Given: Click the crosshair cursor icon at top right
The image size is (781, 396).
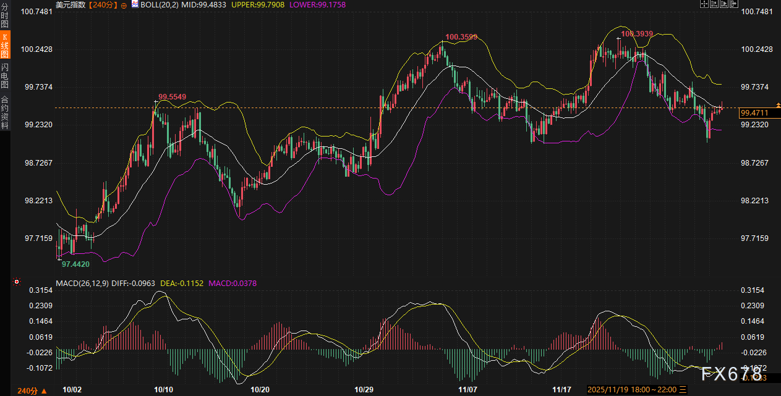Looking at the screenshot, I should 704,4.
